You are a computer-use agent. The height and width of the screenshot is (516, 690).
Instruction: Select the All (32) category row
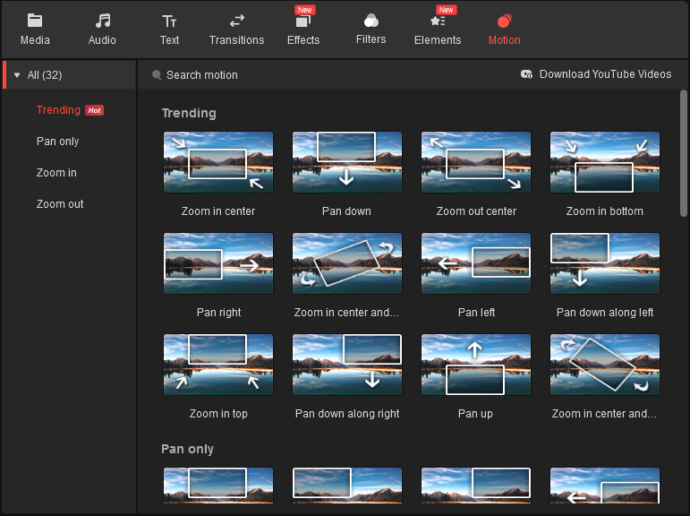(70, 75)
